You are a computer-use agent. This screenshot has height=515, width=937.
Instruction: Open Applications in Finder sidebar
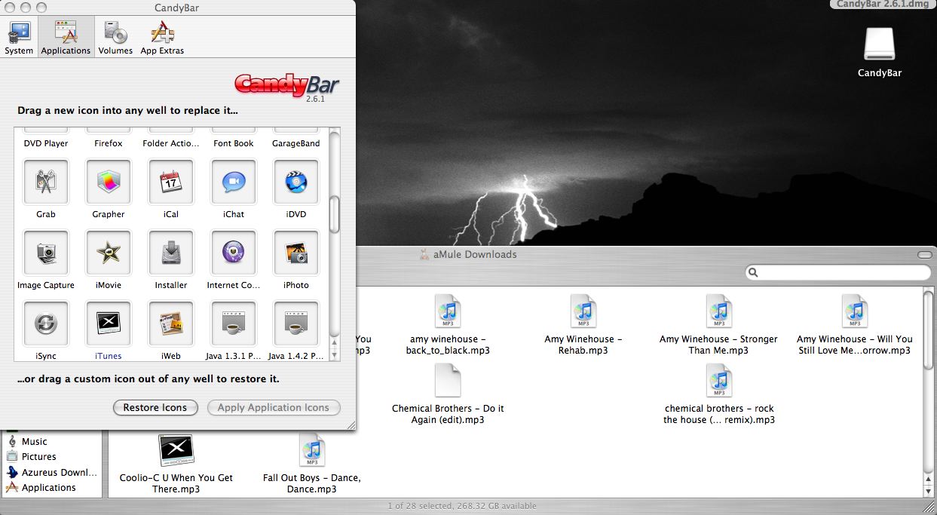(x=41, y=487)
